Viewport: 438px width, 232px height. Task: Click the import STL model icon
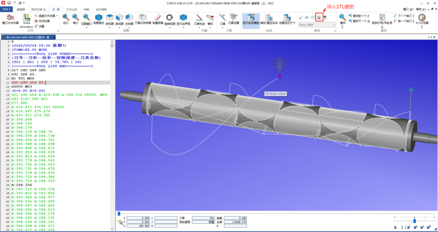318,17
